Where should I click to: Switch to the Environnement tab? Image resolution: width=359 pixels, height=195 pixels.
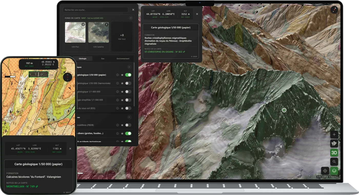[x=123, y=59]
